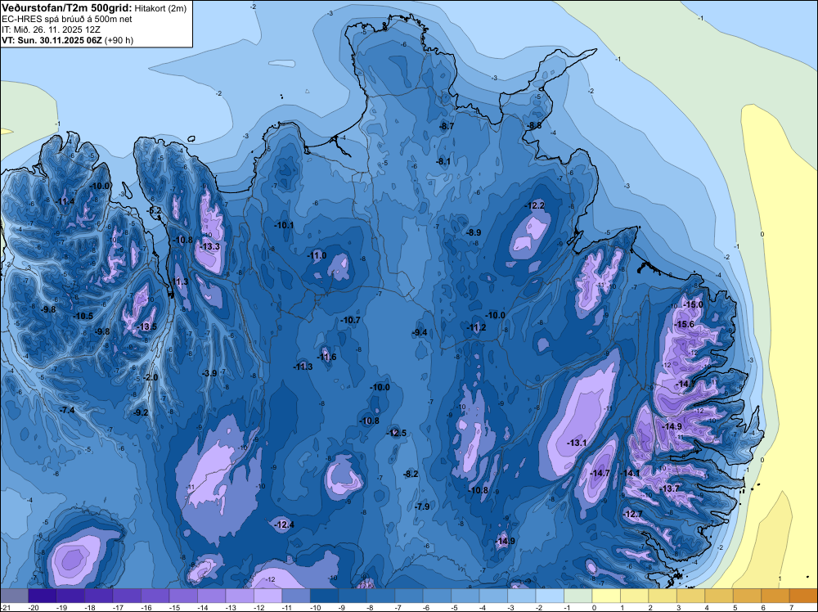818x612 pixels.
Task: Click the -7.9 temperature value on the map
Action: pyautogui.click(x=422, y=507)
